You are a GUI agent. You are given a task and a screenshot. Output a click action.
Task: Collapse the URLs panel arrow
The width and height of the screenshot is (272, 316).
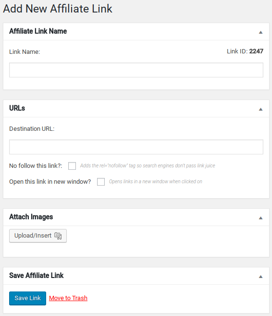(260, 109)
